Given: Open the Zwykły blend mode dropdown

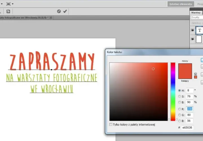Looking at the screenshot, I should 197,17.
